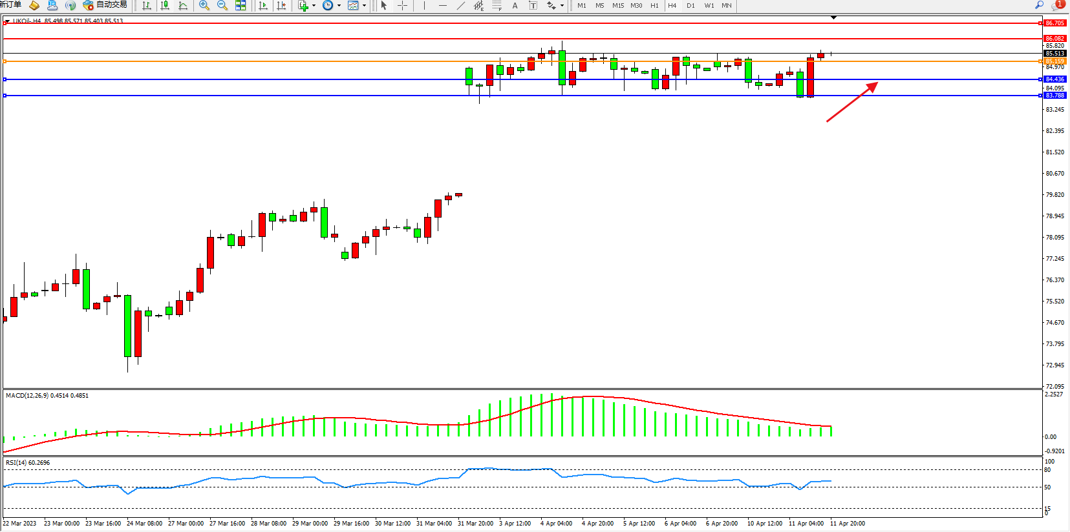
Task: Click the Zoom Out magnifier icon
Action: (x=222, y=6)
